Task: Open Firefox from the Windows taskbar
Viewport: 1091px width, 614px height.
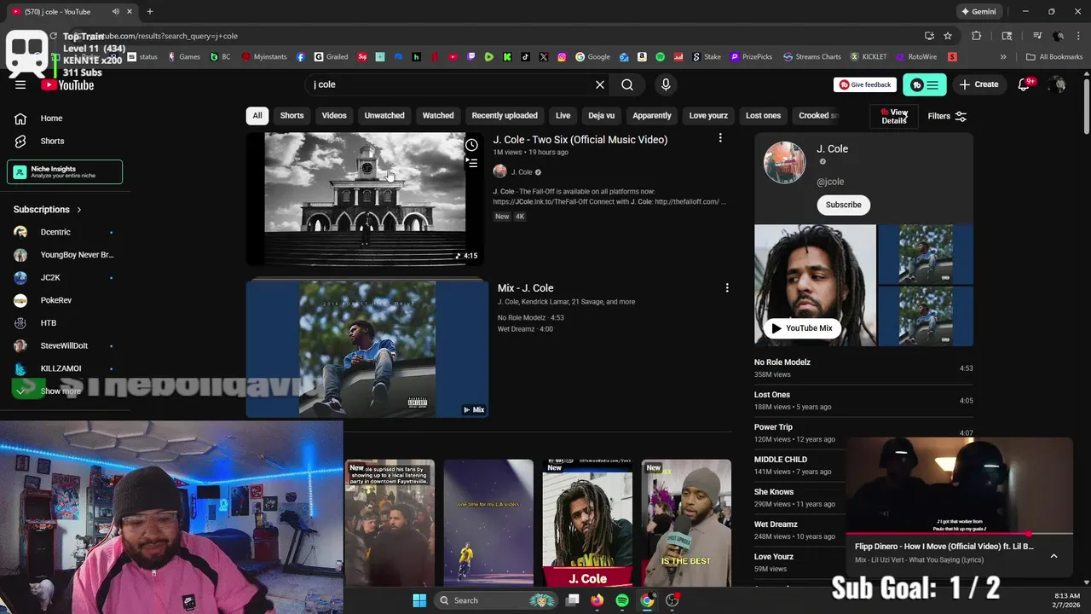Action: (597, 600)
